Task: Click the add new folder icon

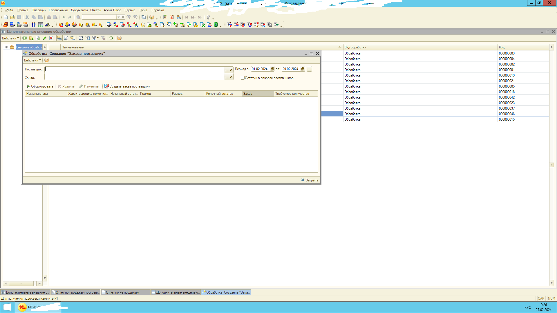Action: click(31, 38)
